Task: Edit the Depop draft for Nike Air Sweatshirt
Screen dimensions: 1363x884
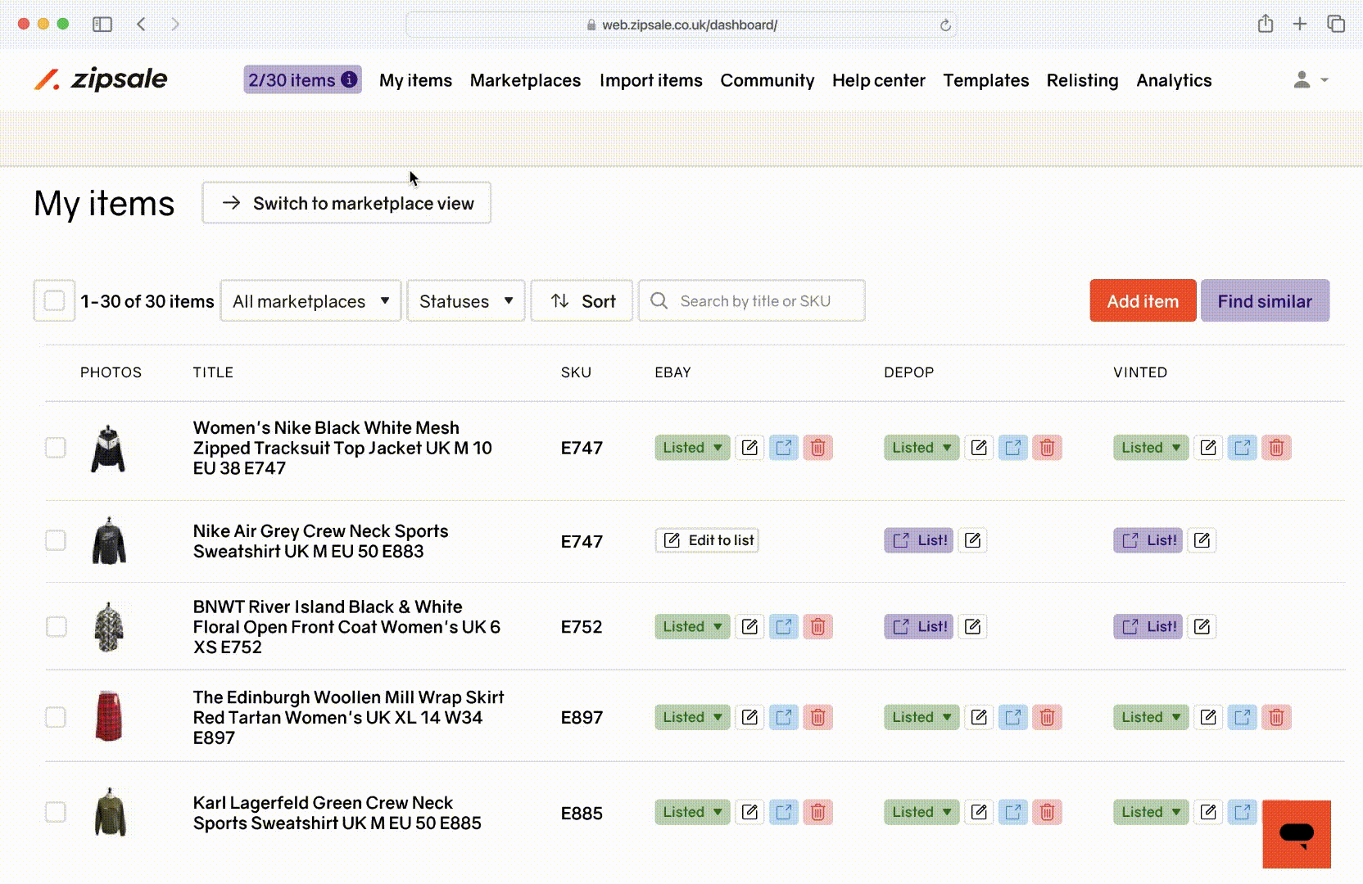Action: click(973, 541)
